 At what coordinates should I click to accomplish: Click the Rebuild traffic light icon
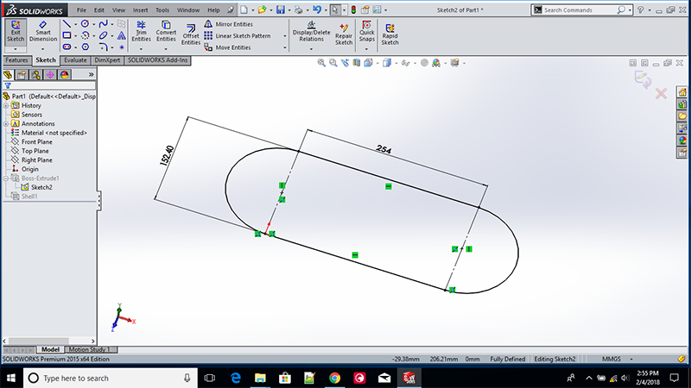click(x=353, y=9)
